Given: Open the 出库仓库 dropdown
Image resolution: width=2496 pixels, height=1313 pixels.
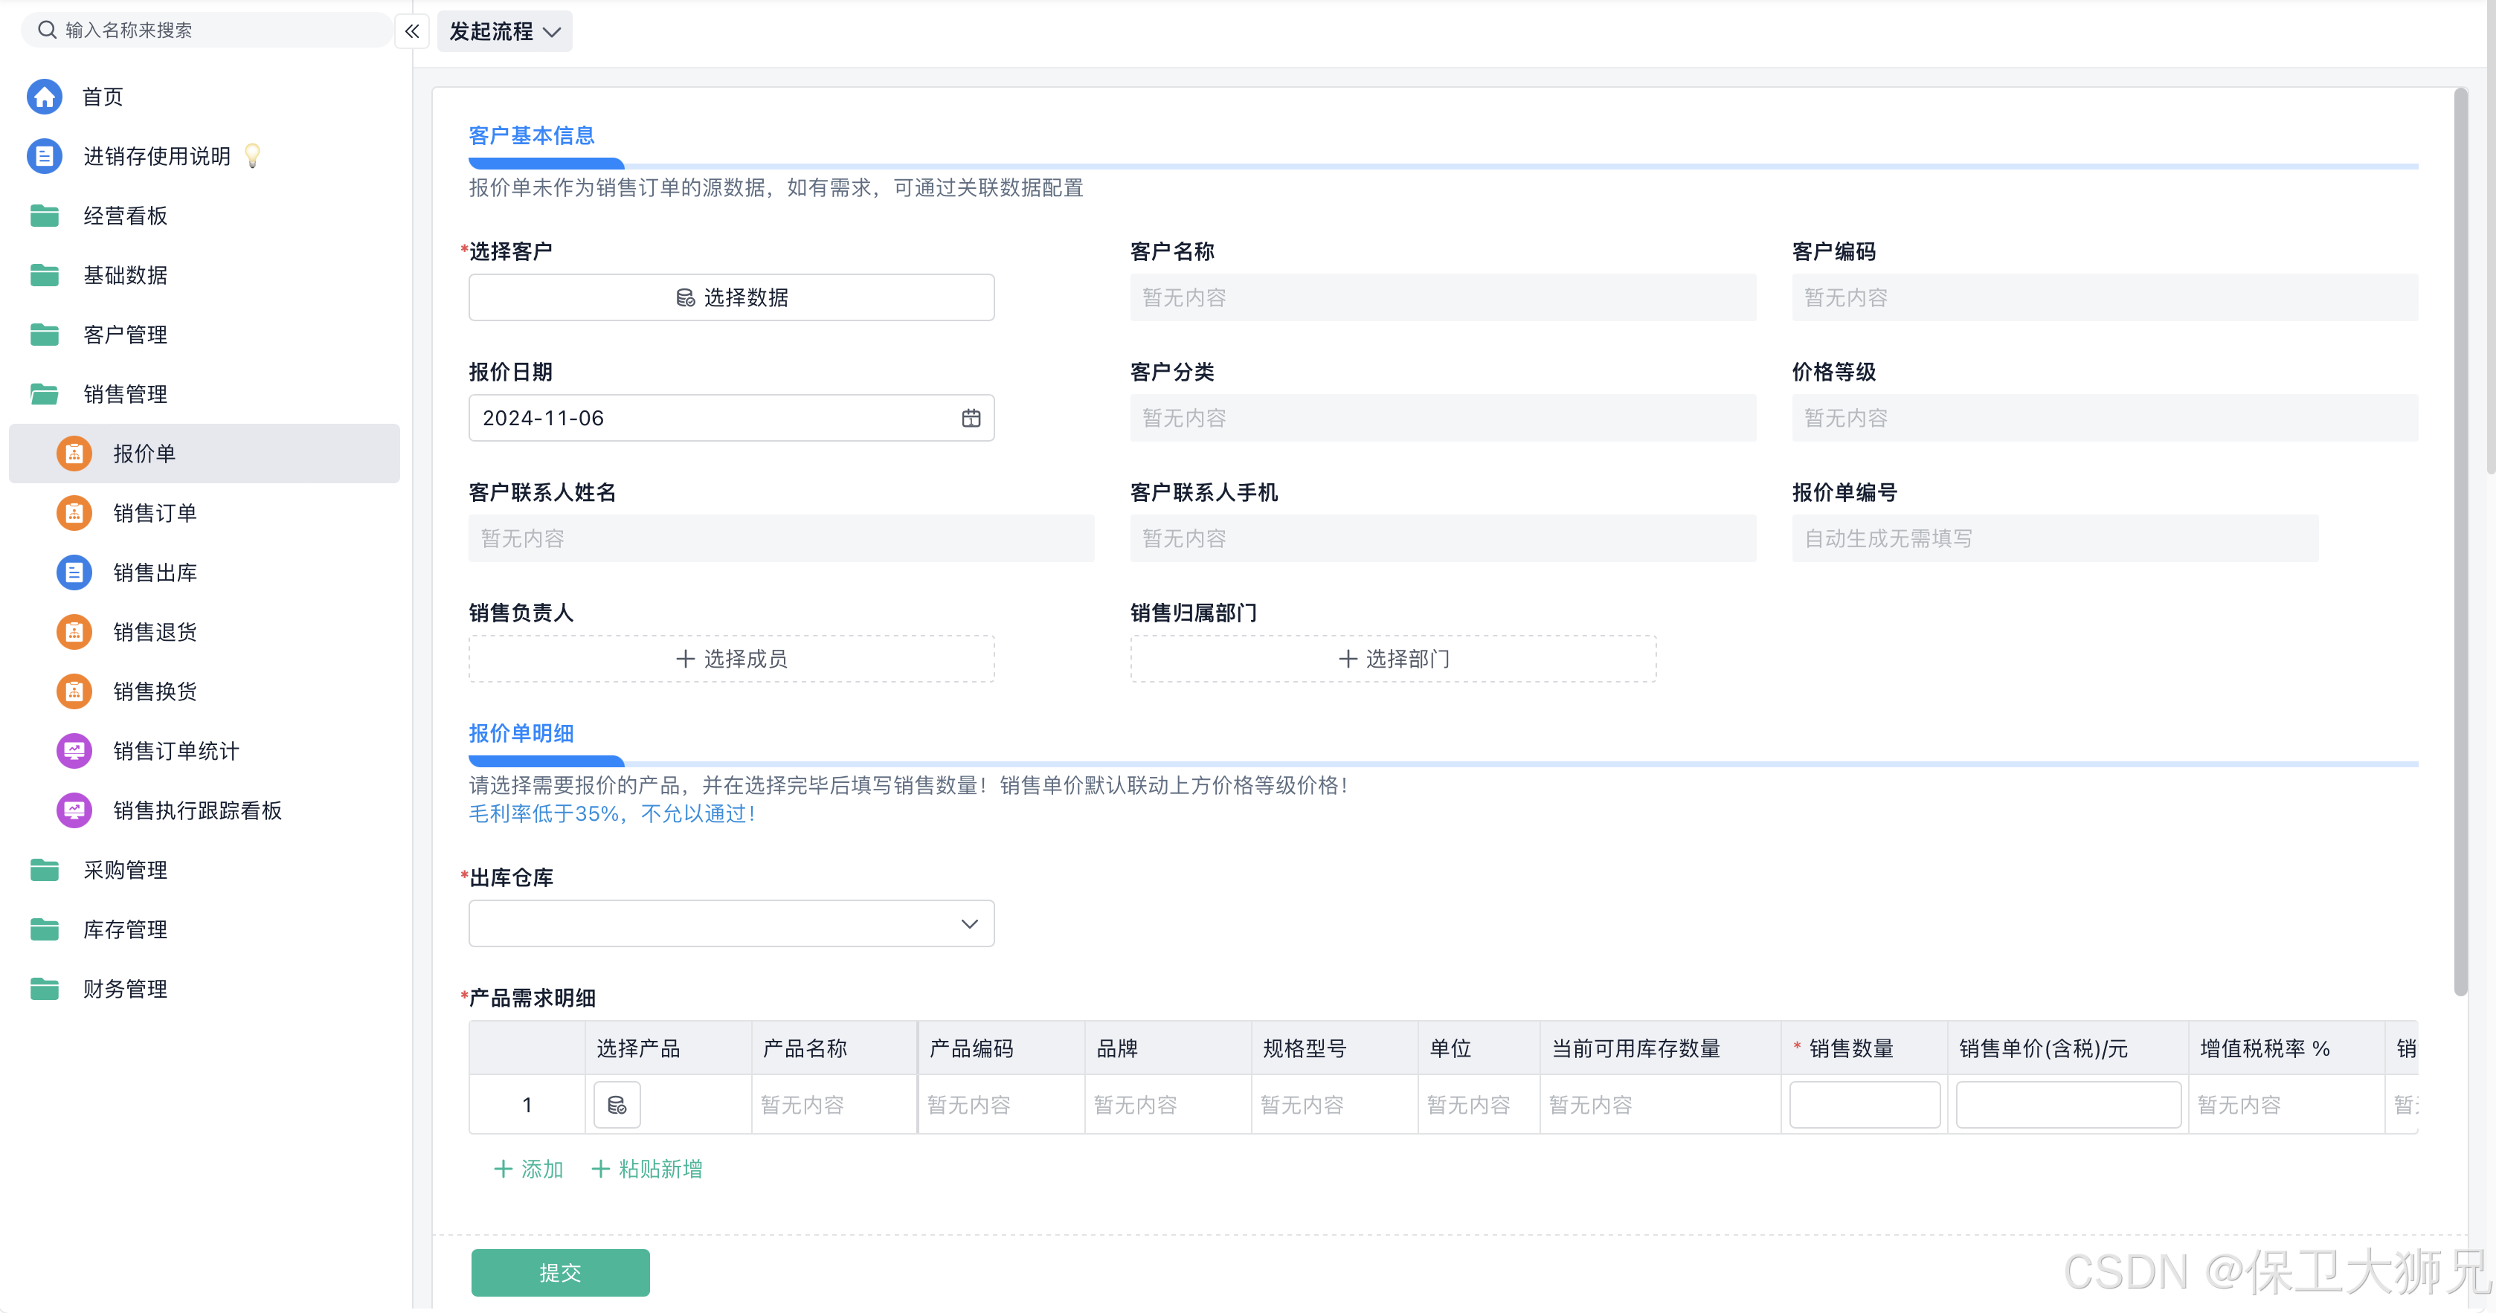Looking at the screenshot, I should pyautogui.click(x=730, y=923).
